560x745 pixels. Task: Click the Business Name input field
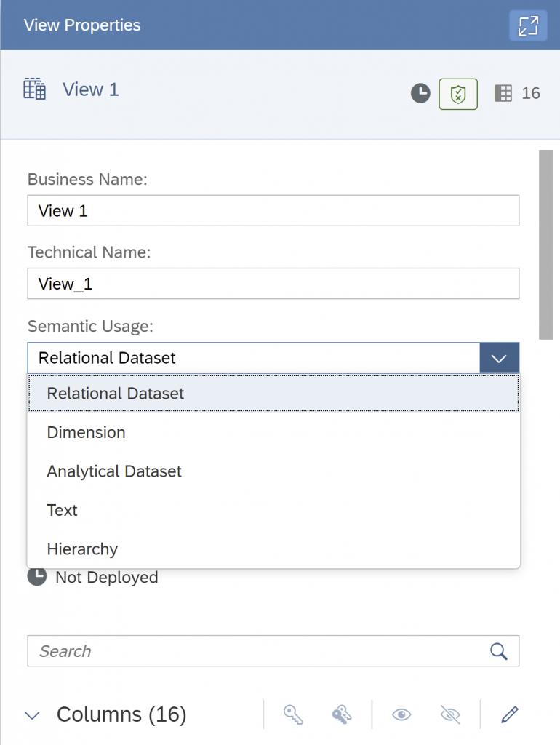[273, 210]
